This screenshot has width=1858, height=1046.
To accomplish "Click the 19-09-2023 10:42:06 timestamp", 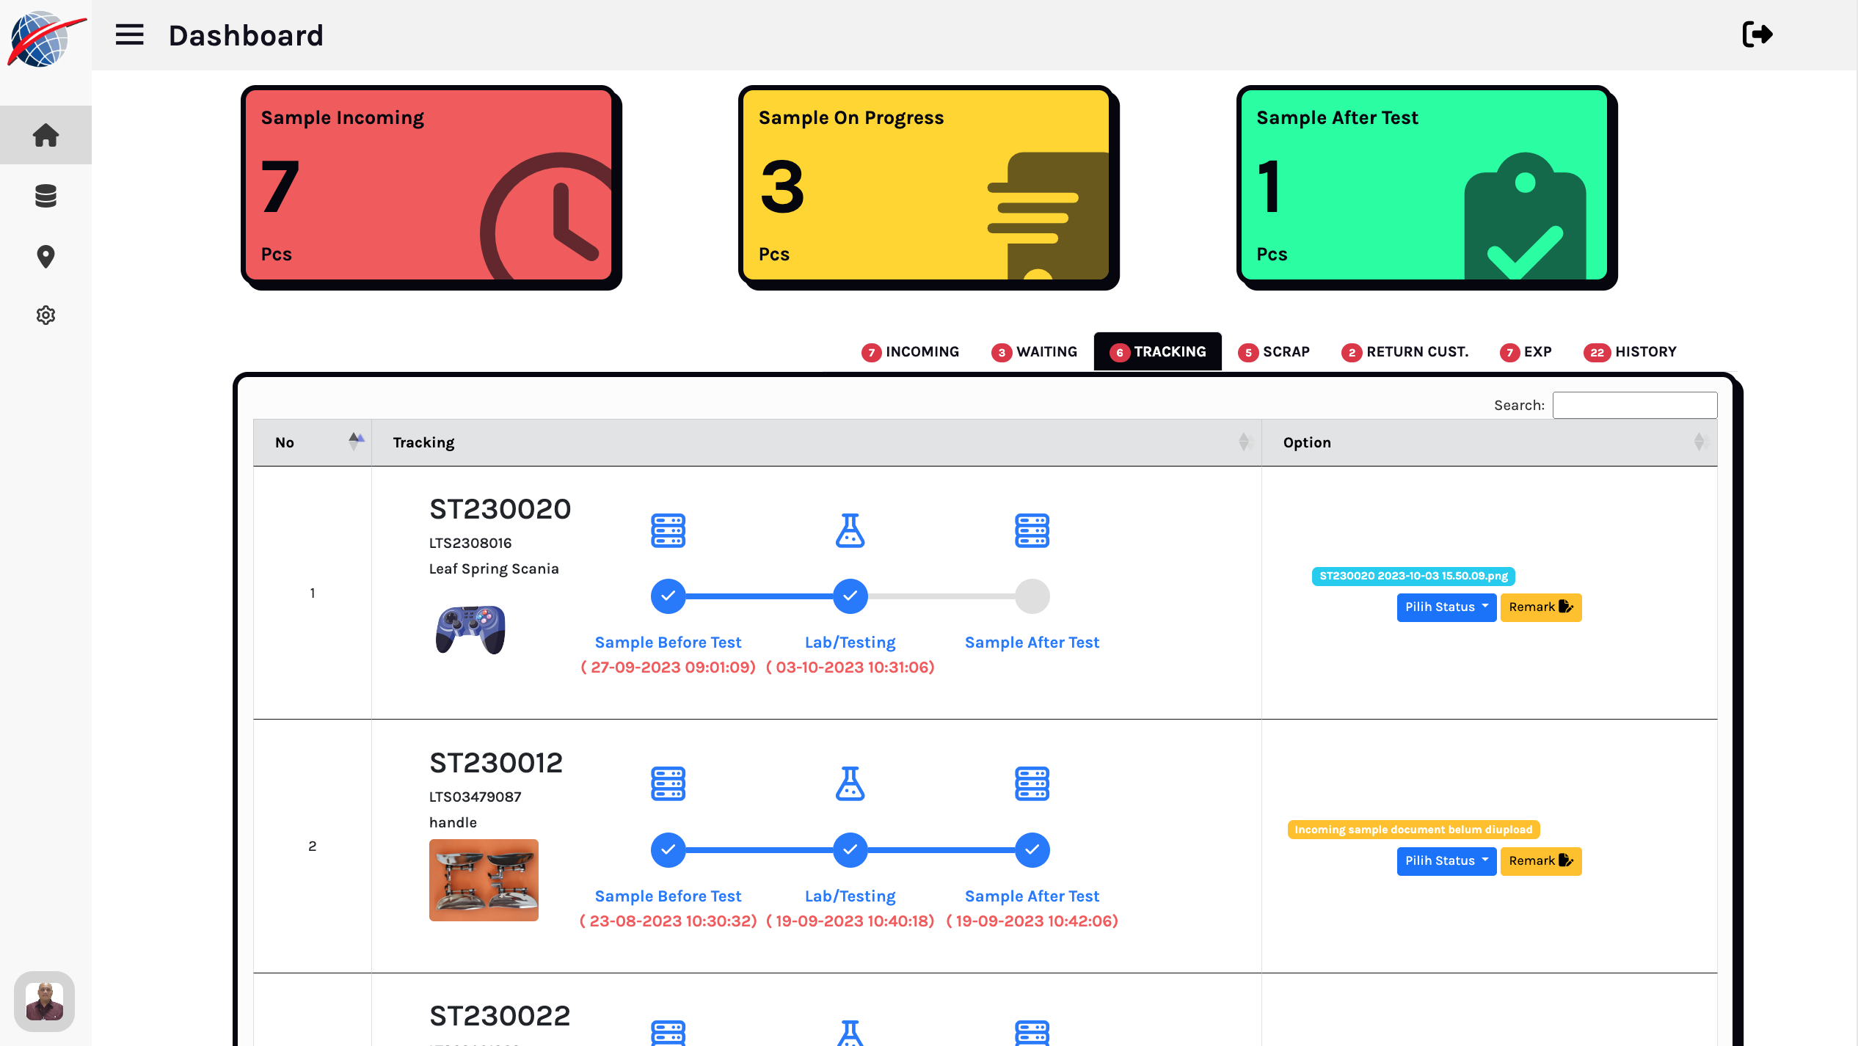I will click(1032, 921).
